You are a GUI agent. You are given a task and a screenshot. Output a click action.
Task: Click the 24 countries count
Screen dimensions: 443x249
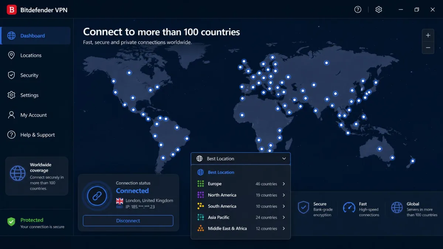pyautogui.click(x=266, y=218)
